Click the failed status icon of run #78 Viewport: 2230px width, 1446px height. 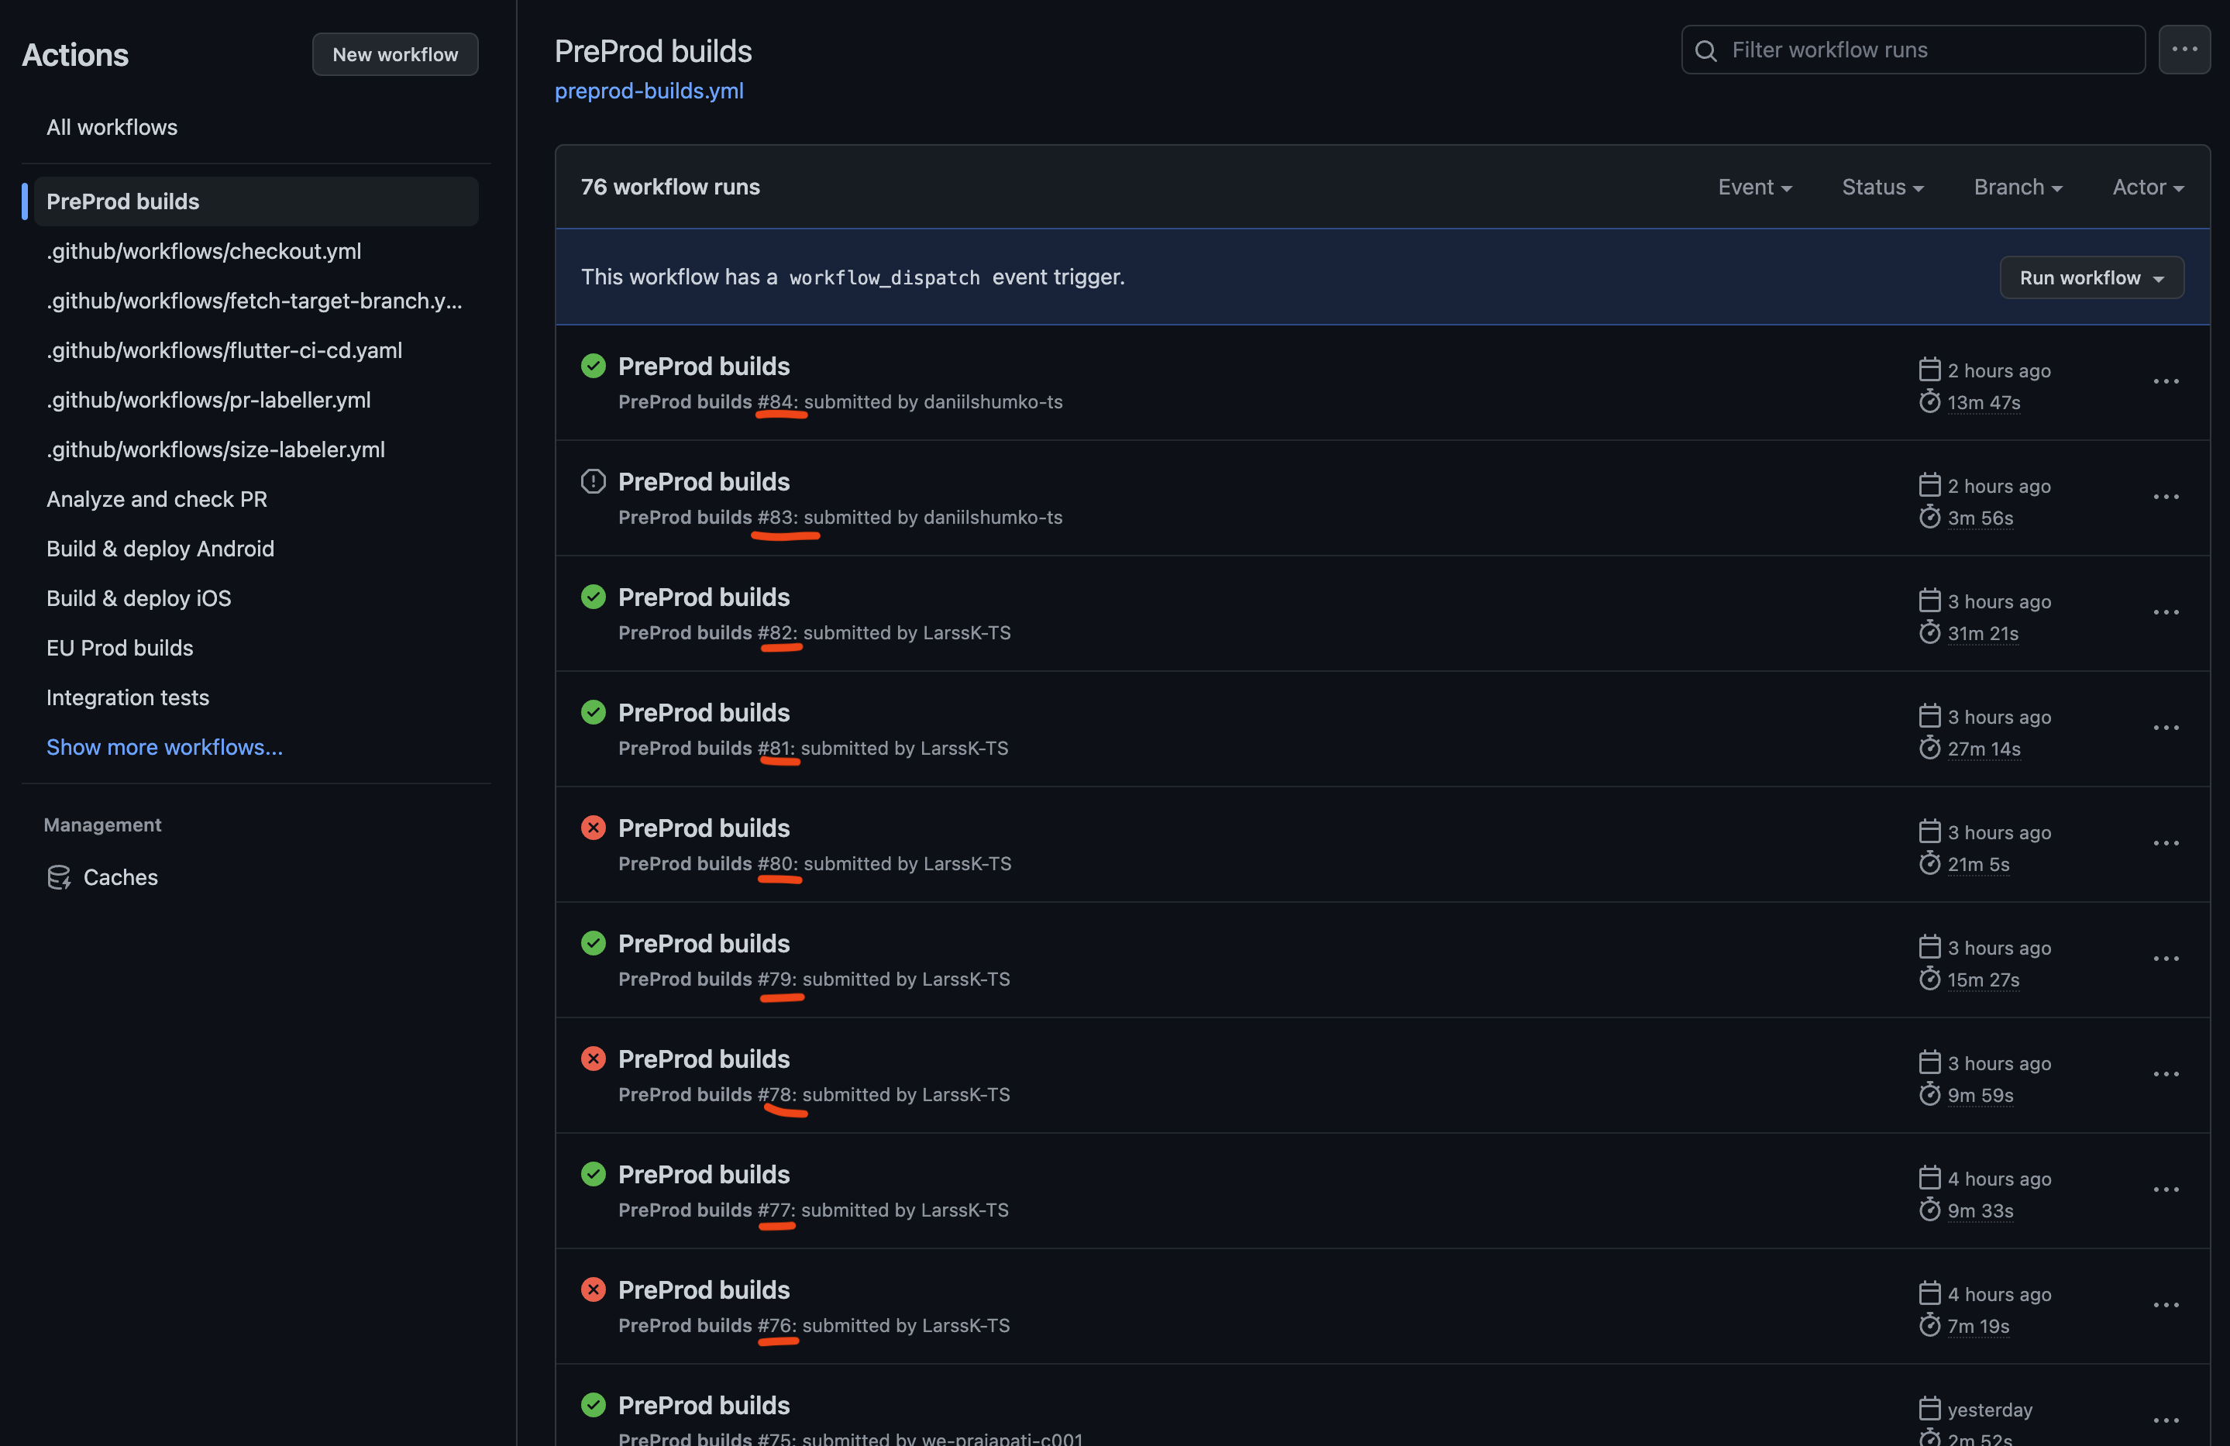pyautogui.click(x=593, y=1058)
